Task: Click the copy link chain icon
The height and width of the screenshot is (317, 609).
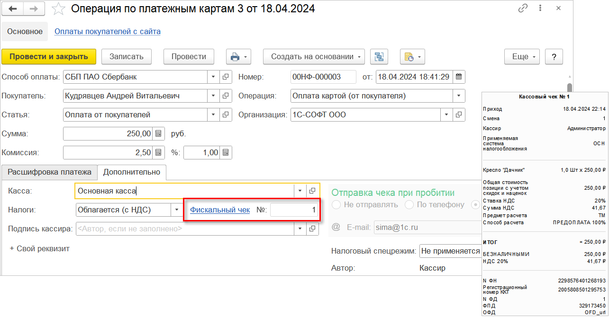Action: point(523,9)
